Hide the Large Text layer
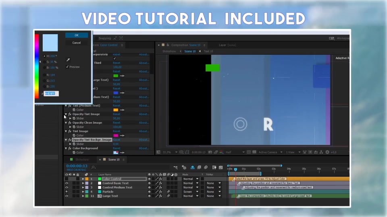The image size is (387, 217). [x=67, y=196]
